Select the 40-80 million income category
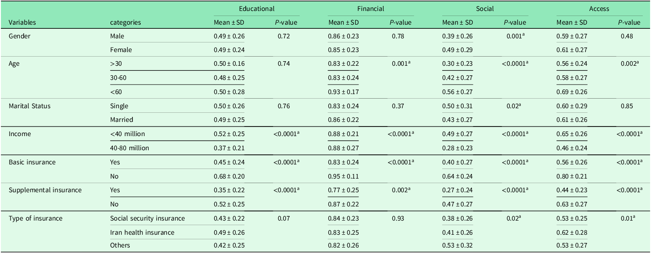Image resolution: width=651 pixels, height=253 pixels. [x=129, y=148]
